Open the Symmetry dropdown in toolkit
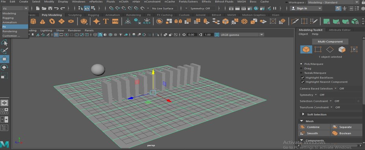Viewport: 365px width, 150px height. pos(316,95)
